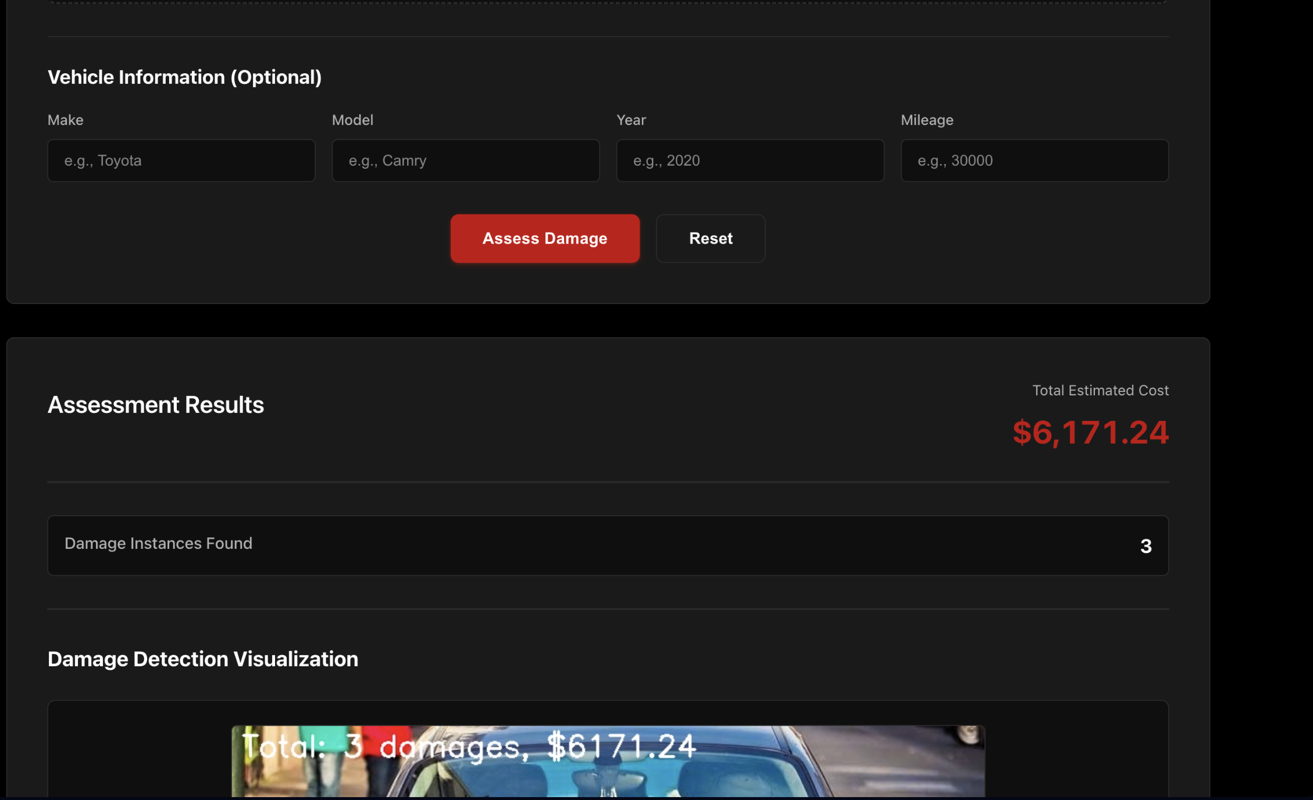Click the Total Estimated Cost label

click(1100, 390)
